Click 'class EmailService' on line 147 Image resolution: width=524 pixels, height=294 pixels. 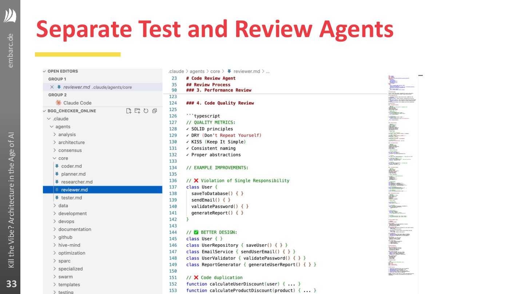pyautogui.click(x=210, y=252)
